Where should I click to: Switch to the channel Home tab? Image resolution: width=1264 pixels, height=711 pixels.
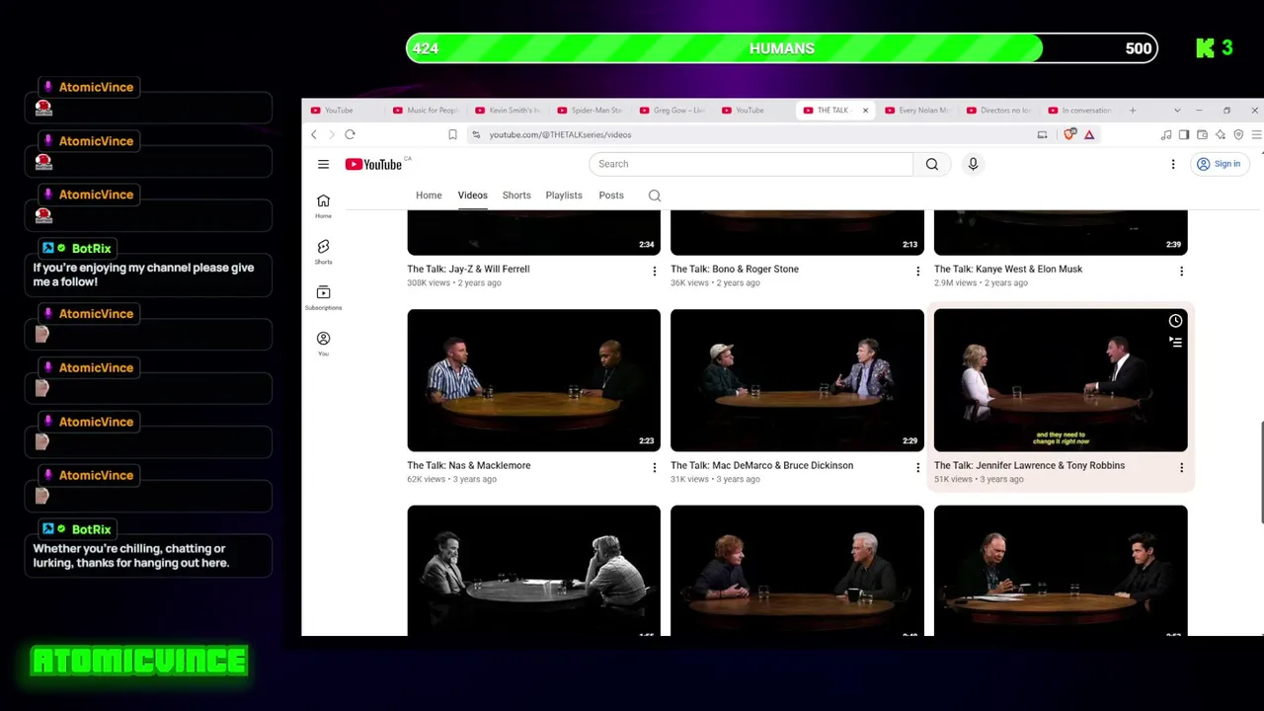click(x=429, y=196)
